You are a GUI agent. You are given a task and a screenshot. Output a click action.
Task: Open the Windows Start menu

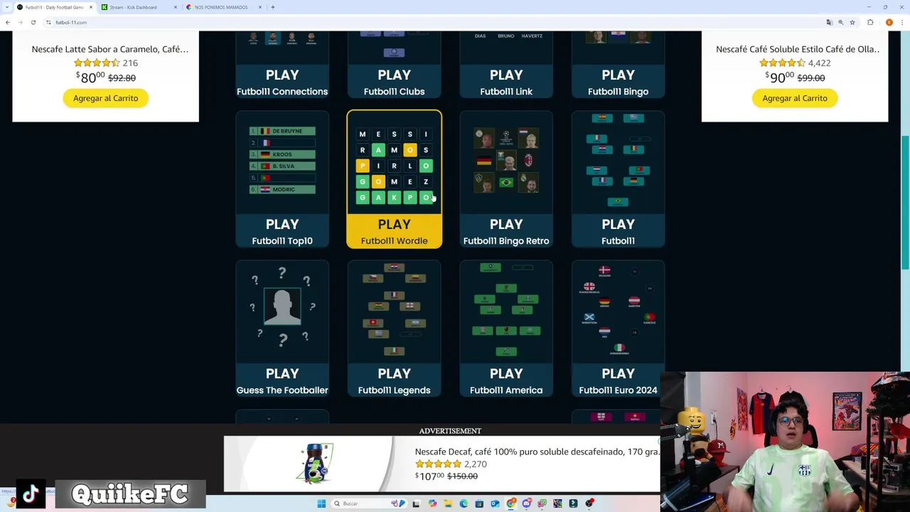(321, 503)
